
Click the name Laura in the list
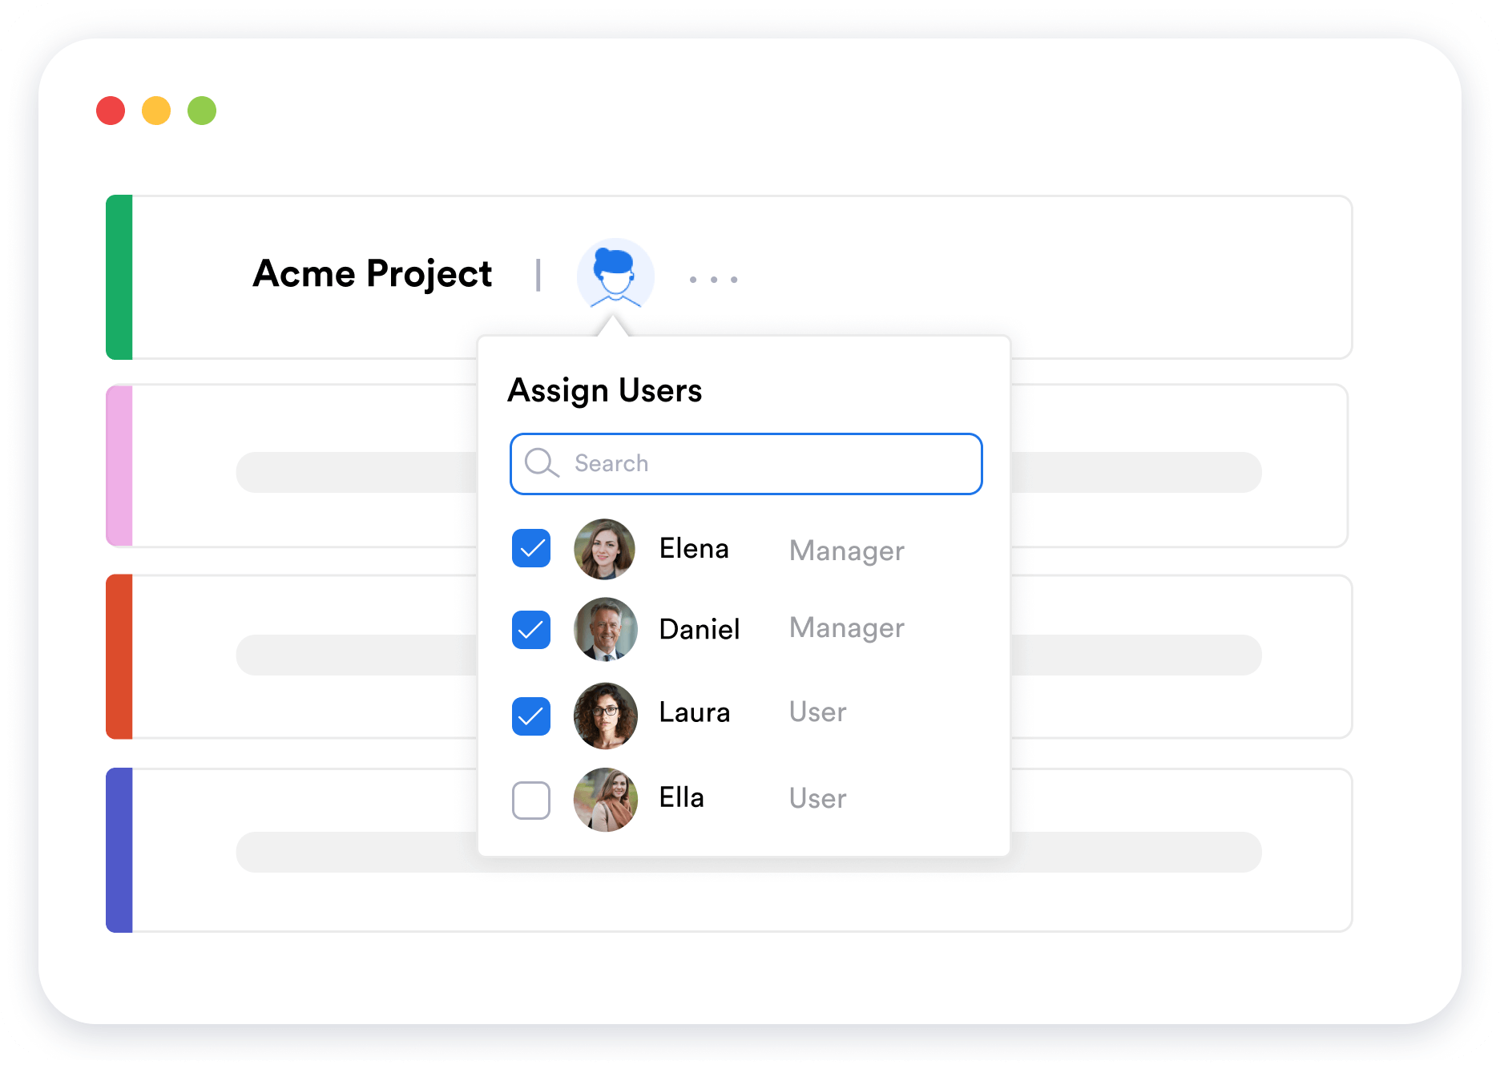click(694, 712)
